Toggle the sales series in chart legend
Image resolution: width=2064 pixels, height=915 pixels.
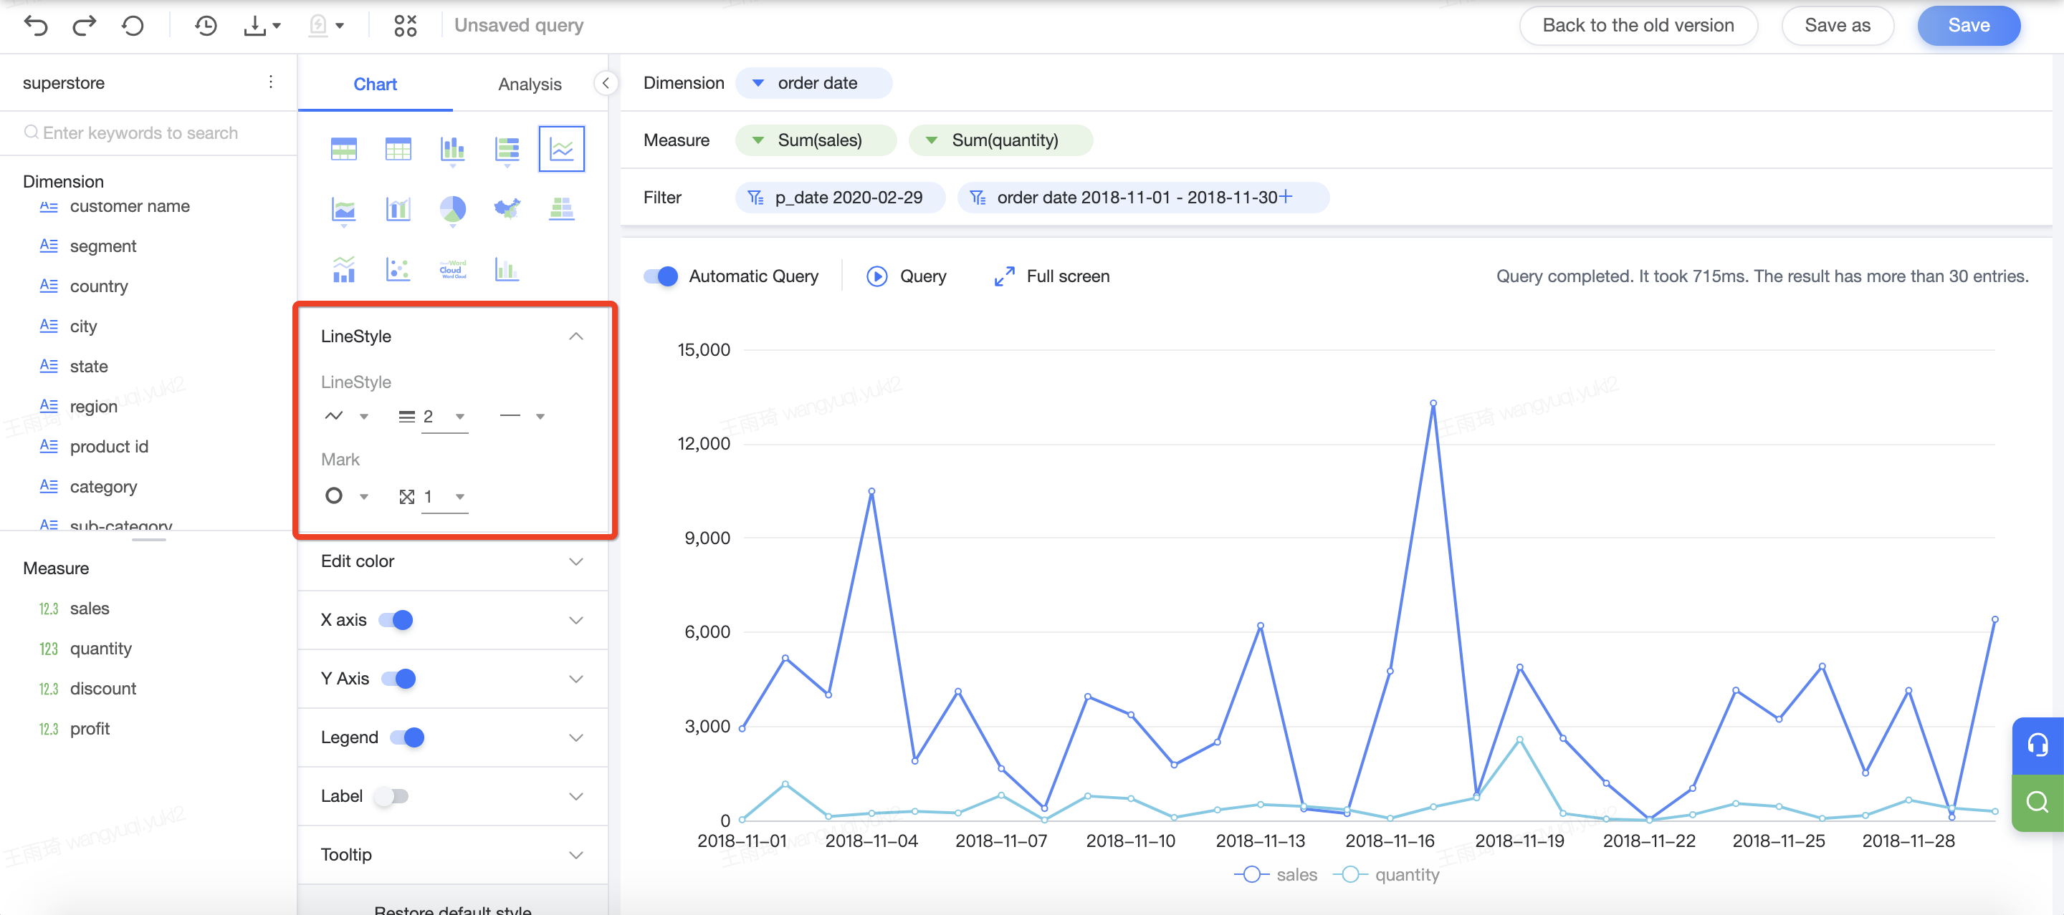pyautogui.click(x=1275, y=875)
